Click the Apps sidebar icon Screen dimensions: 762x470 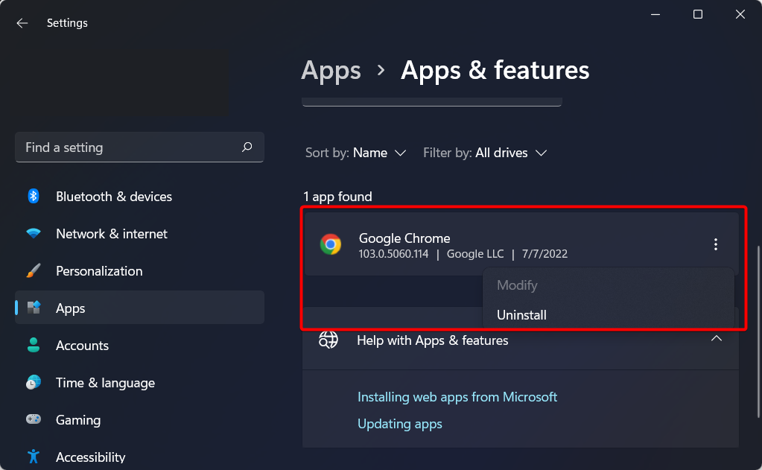click(x=34, y=308)
